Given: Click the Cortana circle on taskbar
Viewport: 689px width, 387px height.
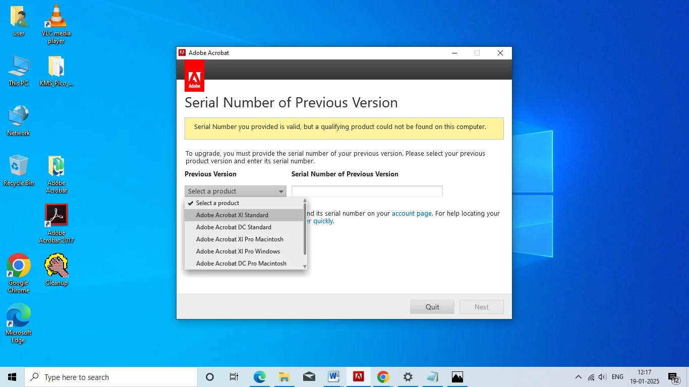Looking at the screenshot, I should point(210,377).
